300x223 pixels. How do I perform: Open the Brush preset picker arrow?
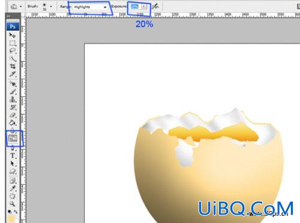click(51, 7)
